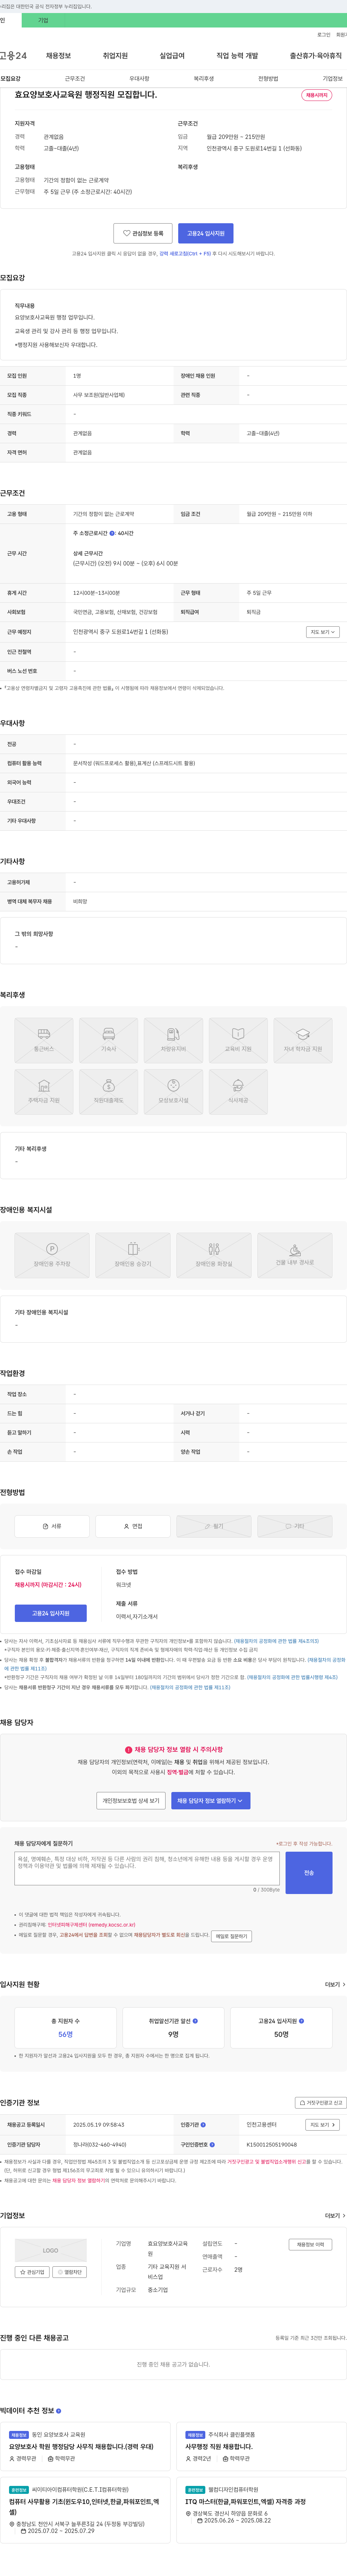Click the info icon beside 인증기관

pos(204,2125)
